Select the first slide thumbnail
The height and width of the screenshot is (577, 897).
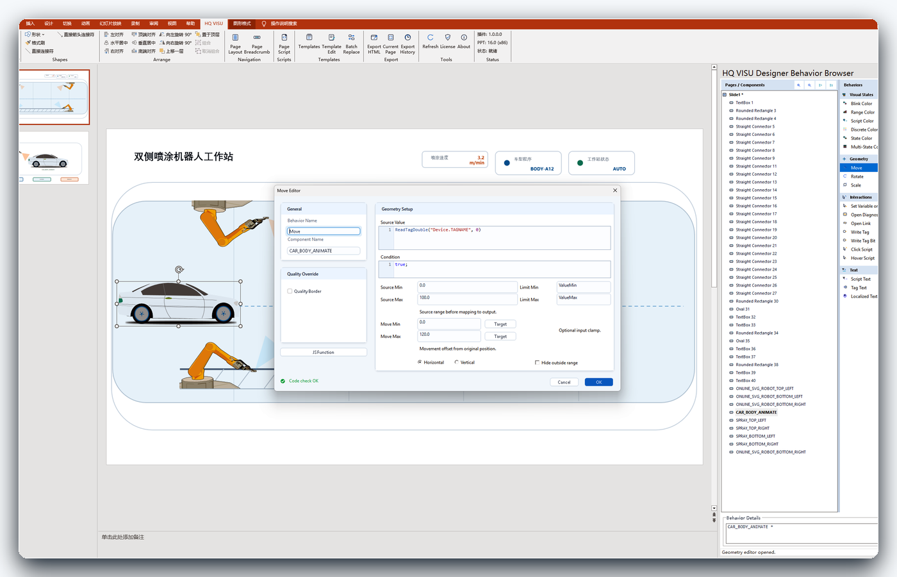pos(54,97)
